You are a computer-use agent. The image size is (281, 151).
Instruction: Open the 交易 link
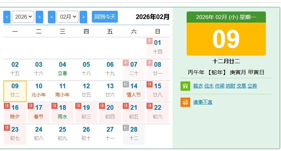[x=241, y=86]
